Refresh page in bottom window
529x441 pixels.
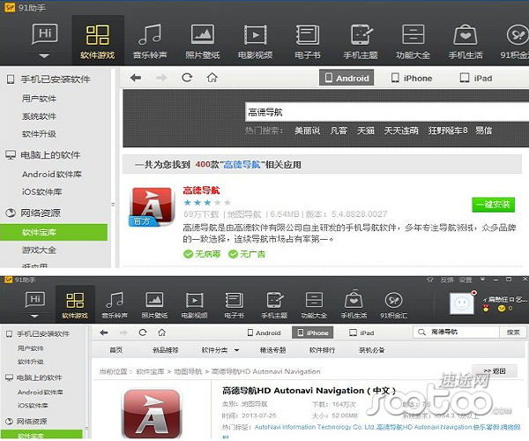tap(143, 333)
